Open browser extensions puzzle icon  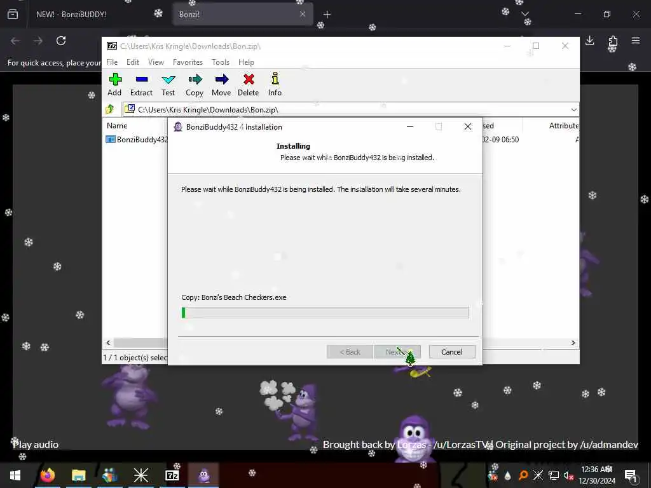[613, 41]
